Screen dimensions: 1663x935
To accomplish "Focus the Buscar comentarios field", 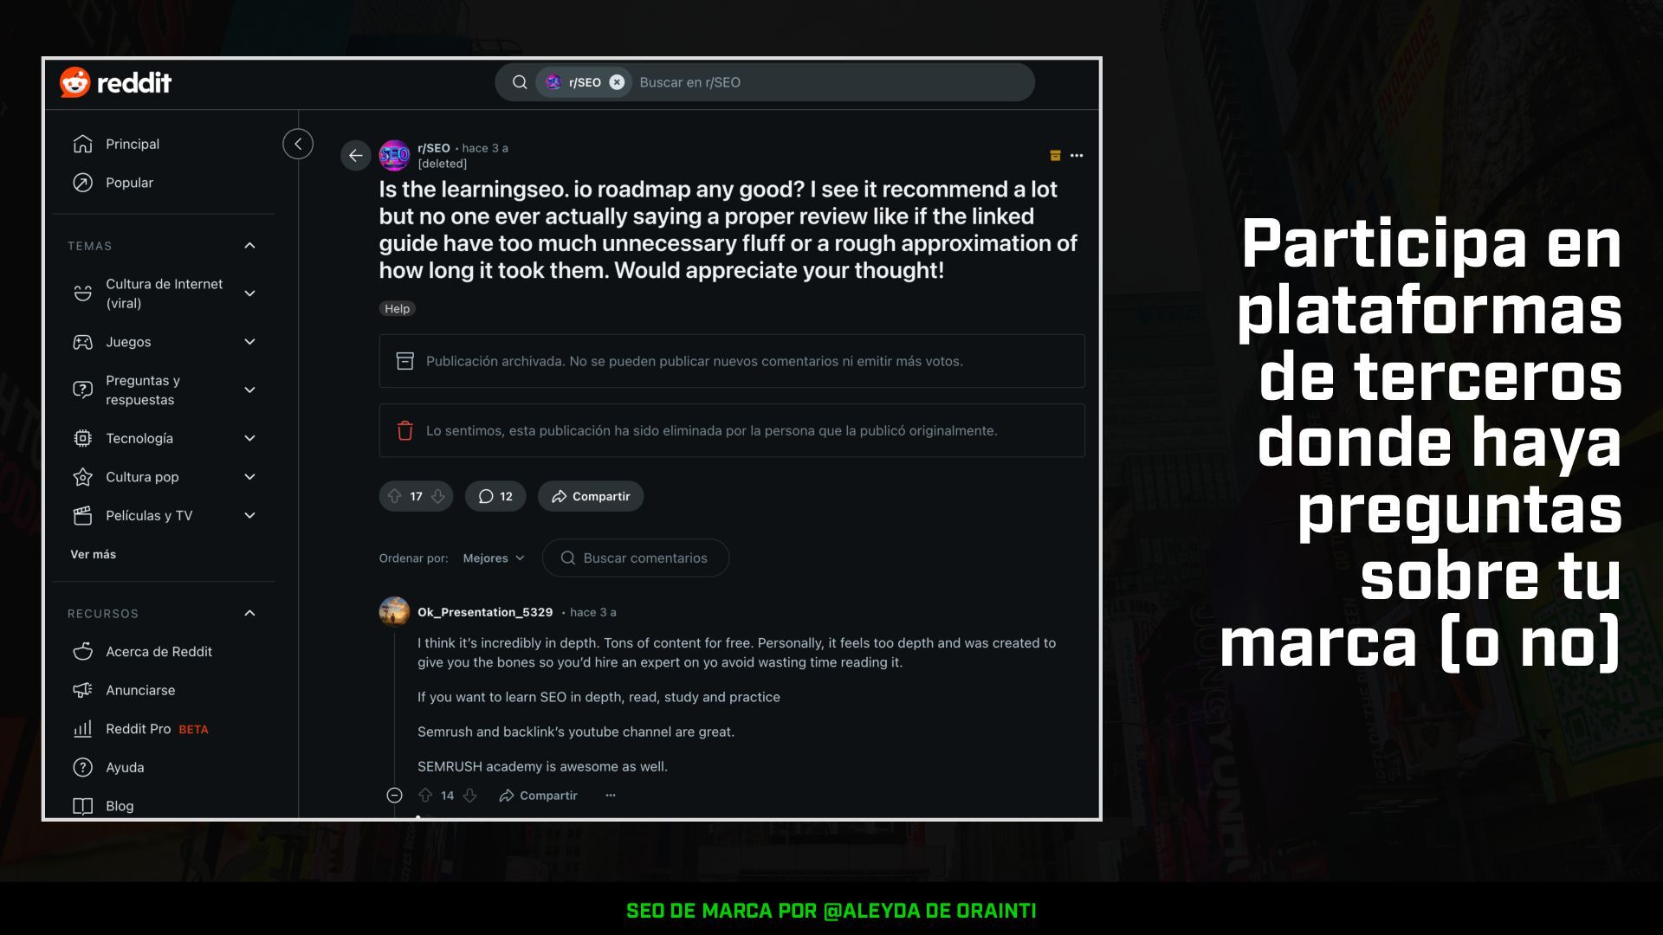I will pyautogui.click(x=636, y=558).
